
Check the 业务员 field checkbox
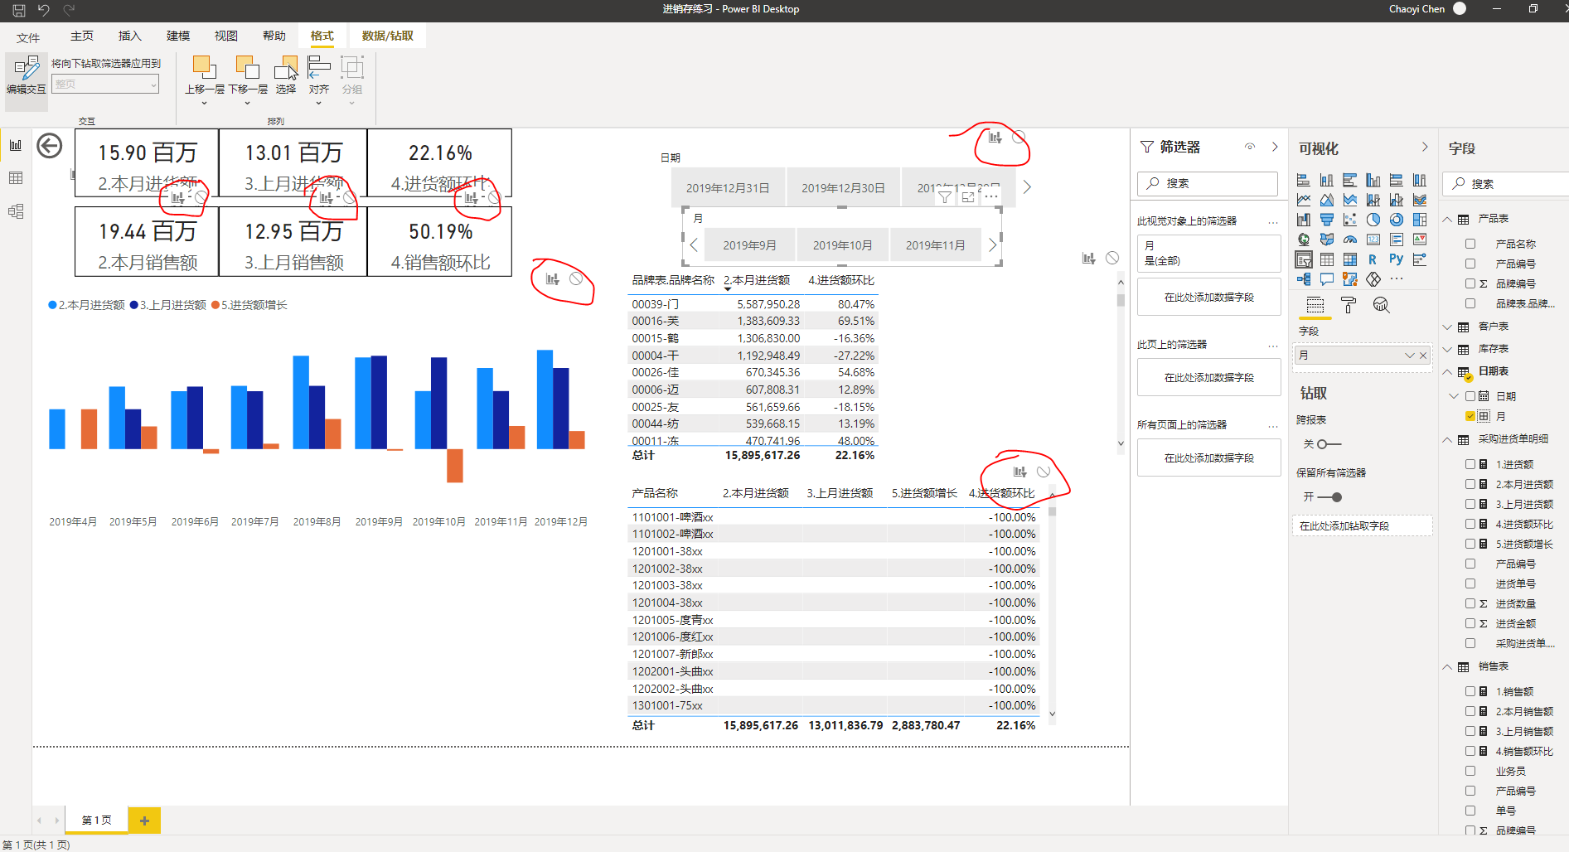(1470, 771)
